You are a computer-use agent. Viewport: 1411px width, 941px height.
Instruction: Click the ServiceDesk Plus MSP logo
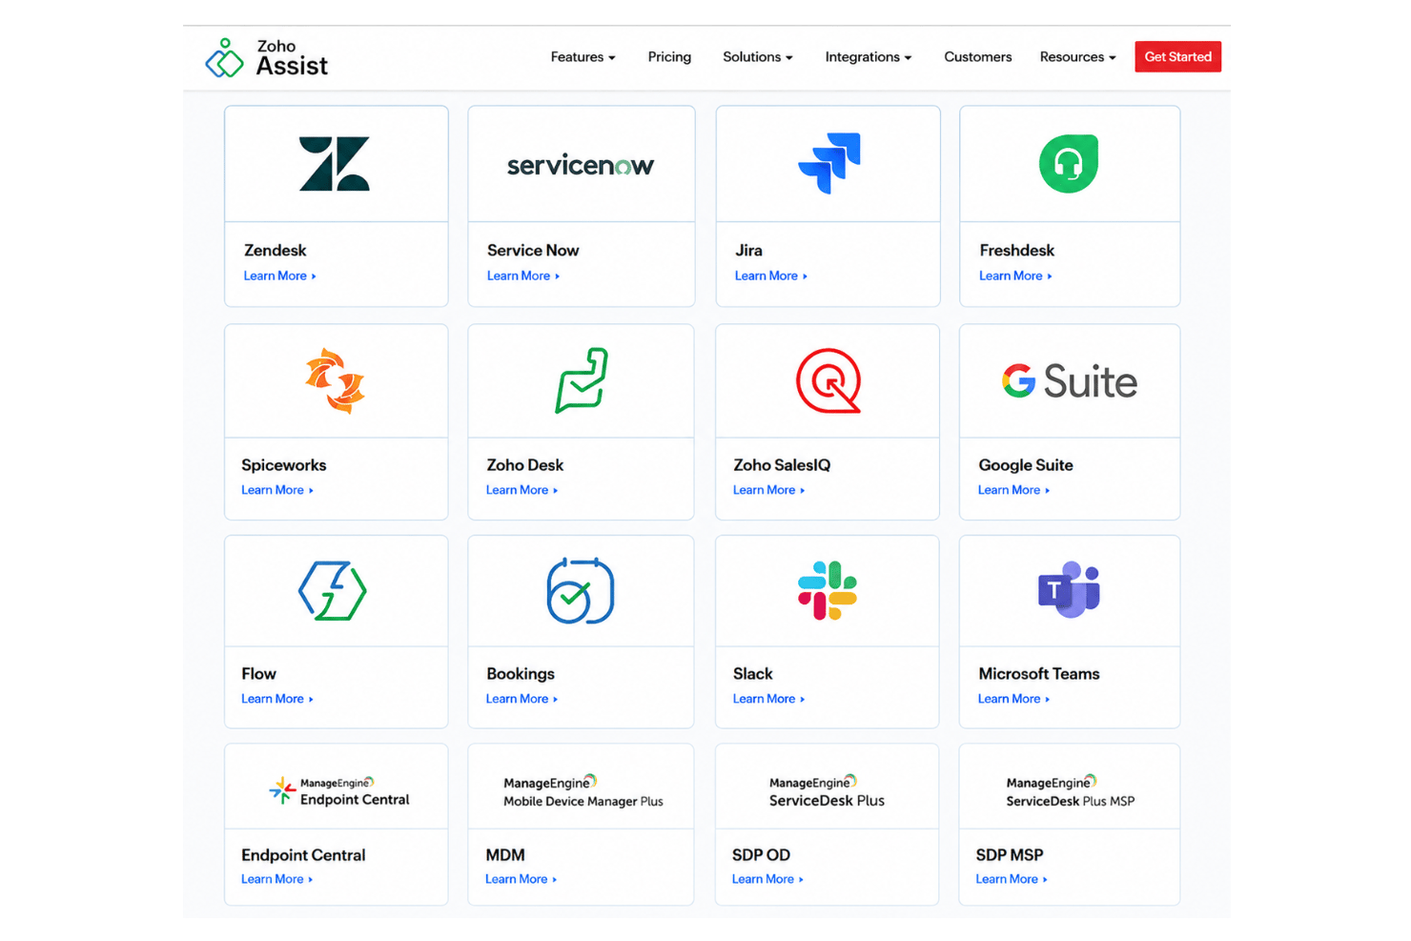click(x=1070, y=791)
